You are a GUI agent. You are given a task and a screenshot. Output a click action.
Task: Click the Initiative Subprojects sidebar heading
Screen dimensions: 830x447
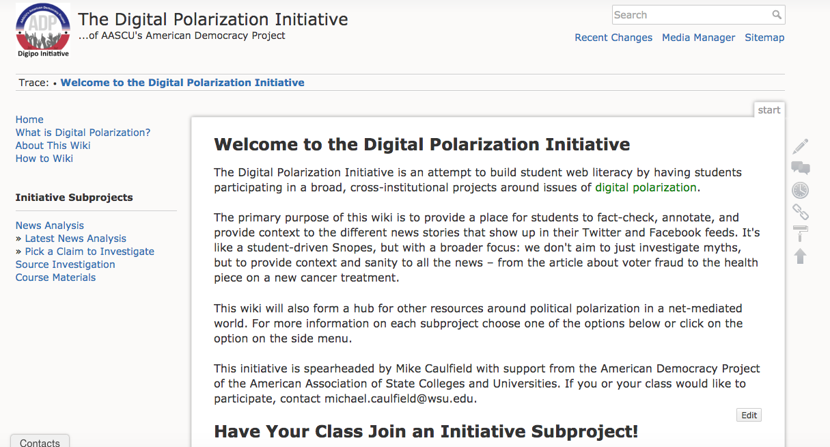click(x=74, y=198)
